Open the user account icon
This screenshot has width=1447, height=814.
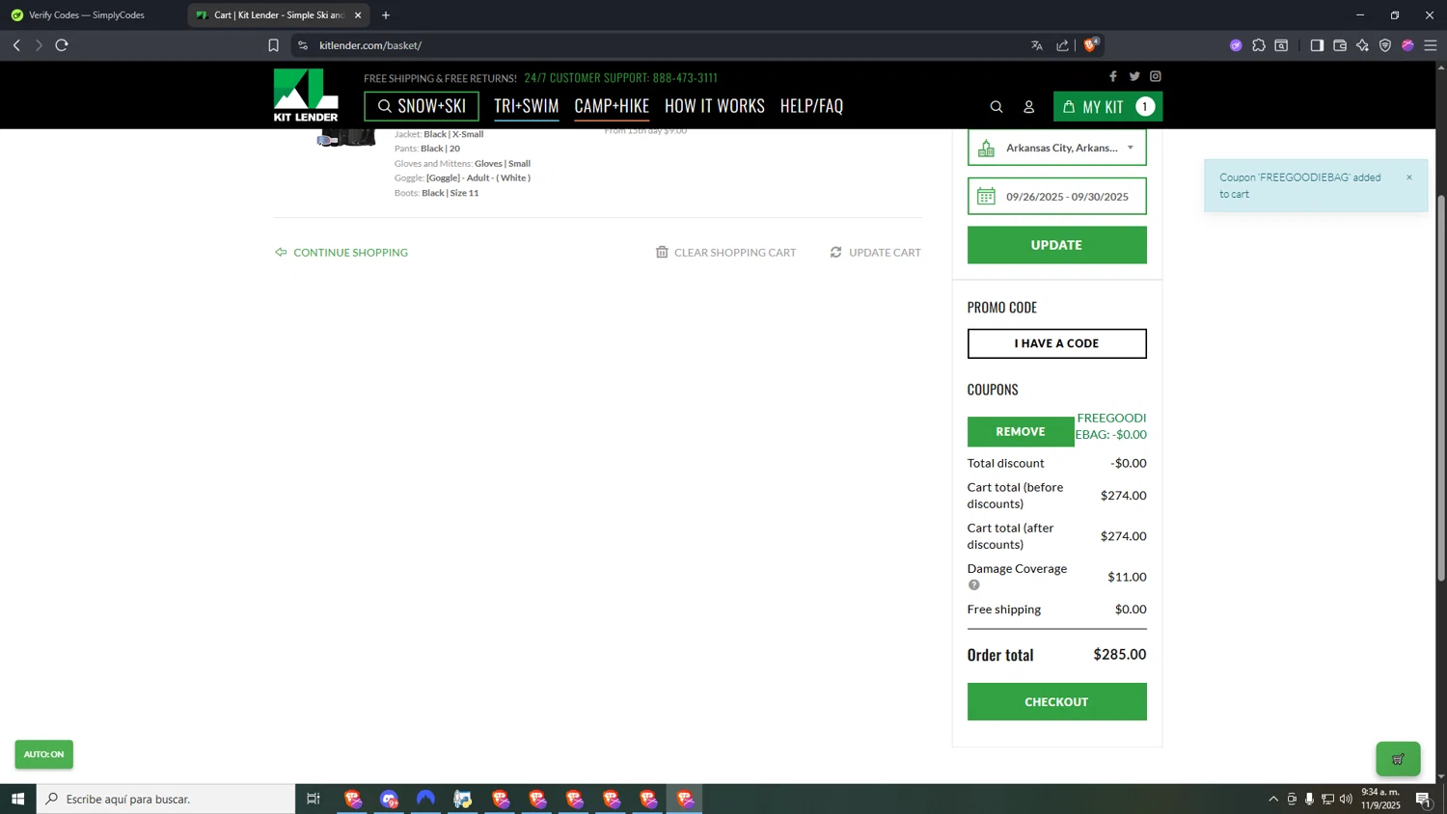[1029, 107]
